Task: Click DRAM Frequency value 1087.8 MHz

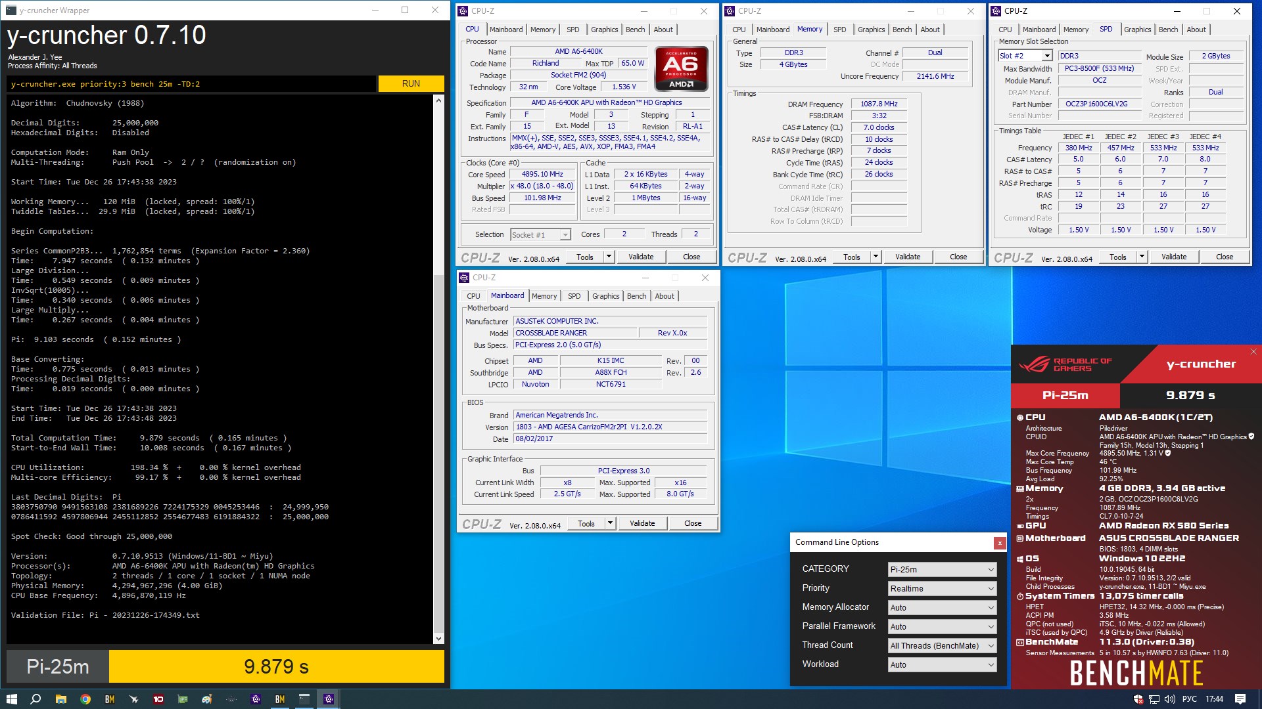Action: tap(879, 104)
